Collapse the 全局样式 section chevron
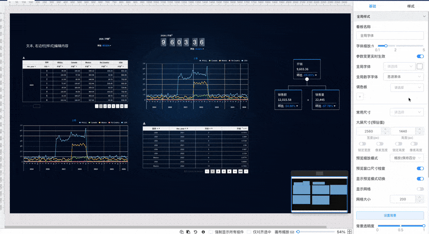 coord(424,16)
